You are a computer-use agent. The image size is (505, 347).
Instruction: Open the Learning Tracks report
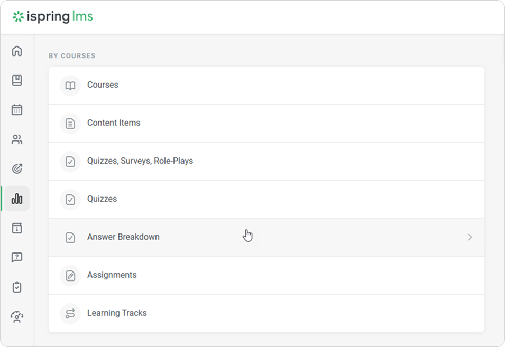117,313
